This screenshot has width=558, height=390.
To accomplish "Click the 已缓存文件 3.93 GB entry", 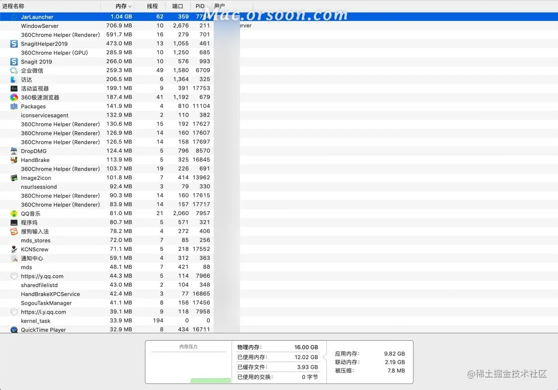I will [278, 367].
